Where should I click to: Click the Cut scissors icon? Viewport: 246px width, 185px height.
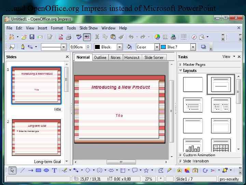[x=97, y=37]
